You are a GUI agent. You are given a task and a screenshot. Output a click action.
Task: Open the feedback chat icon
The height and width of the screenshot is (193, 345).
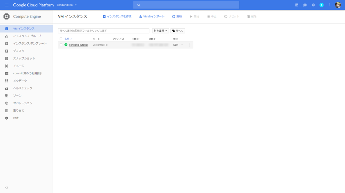[305, 5]
